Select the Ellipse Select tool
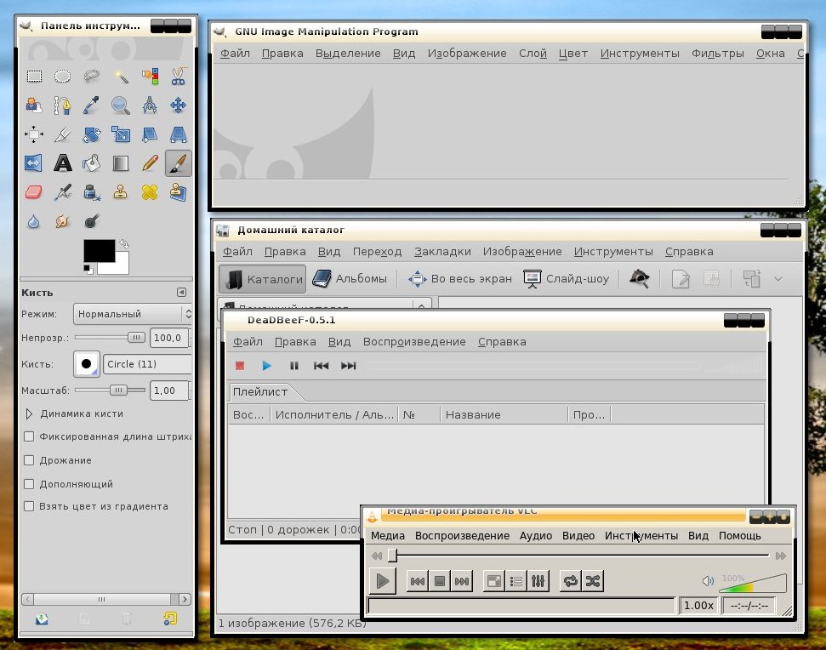Image resolution: width=826 pixels, height=650 pixels. 63,77
